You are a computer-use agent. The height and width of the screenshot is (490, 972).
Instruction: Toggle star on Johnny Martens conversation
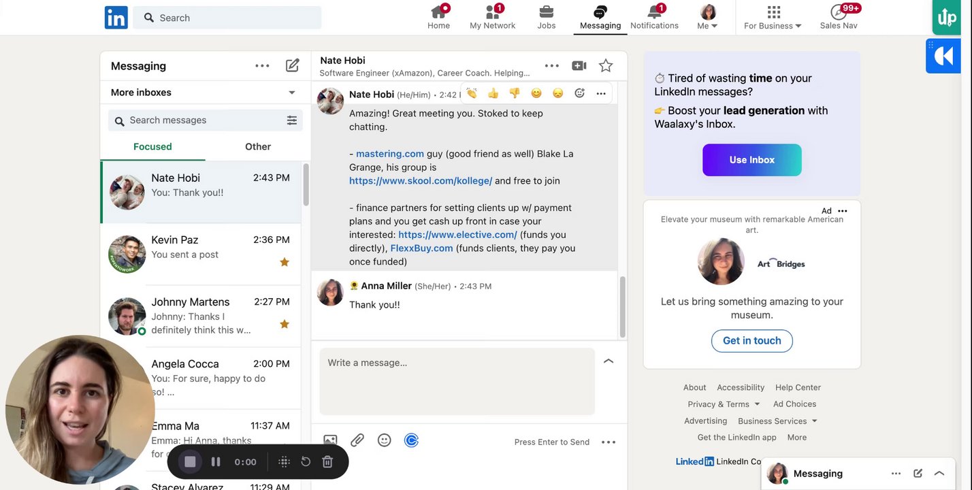(x=285, y=324)
